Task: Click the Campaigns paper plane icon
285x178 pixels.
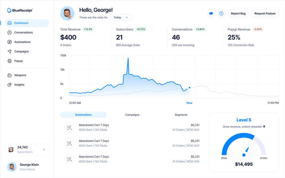Action: (9, 51)
